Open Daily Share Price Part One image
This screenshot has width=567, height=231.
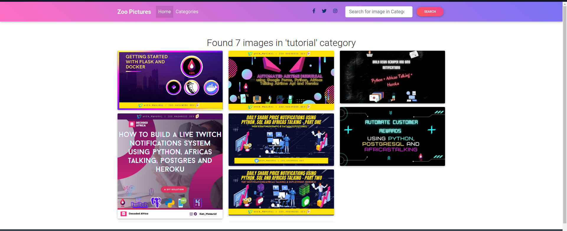click(281, 140)
